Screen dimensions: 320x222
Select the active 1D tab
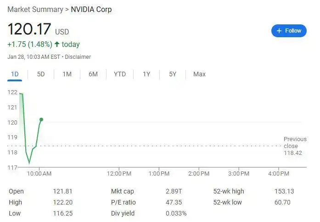point(15,74)
